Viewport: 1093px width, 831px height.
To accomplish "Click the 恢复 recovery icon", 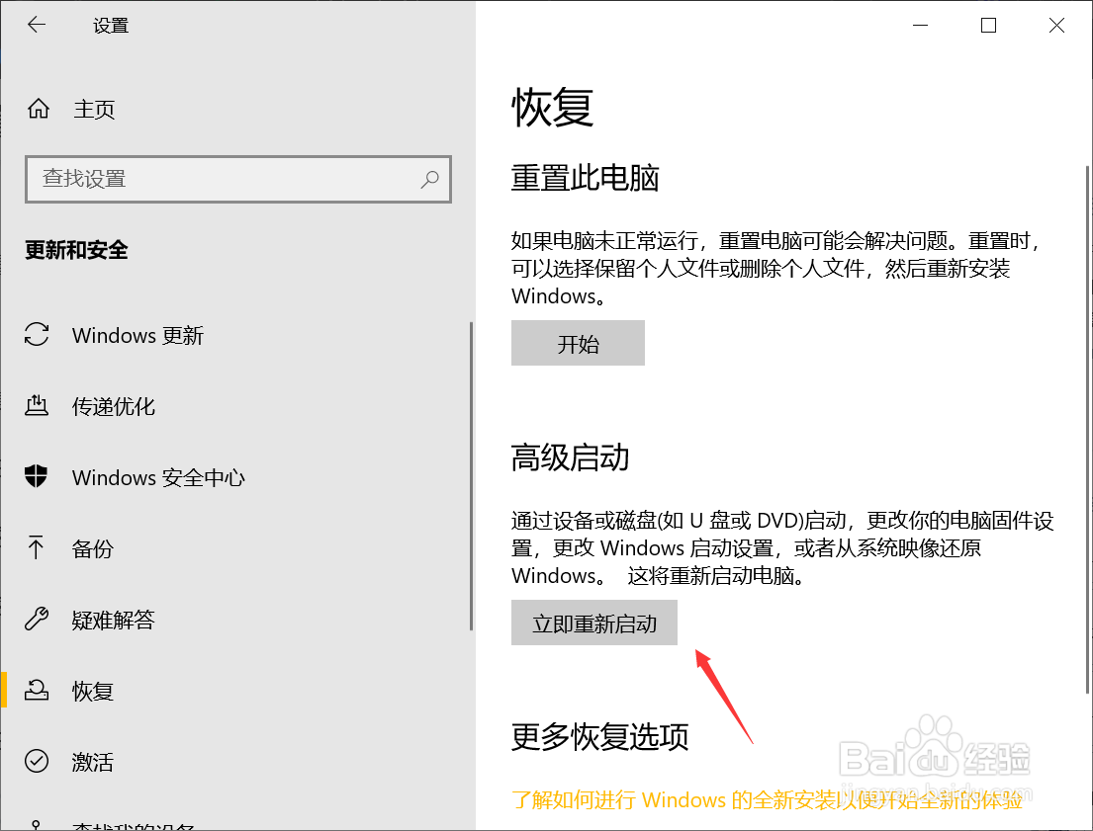I will pos(36,691).
